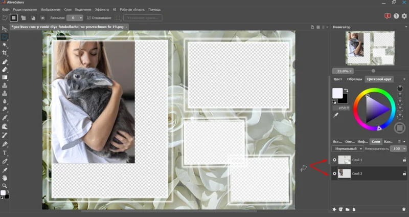Image resolution: width=409 pixels, height=217 pixels.
Task: Open the Нормальный blend mode dropdown
Action: tap(347, 148)
